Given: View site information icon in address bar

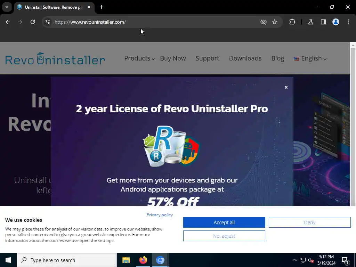Looking at the screenshot, I should click(x=47, y=22).
